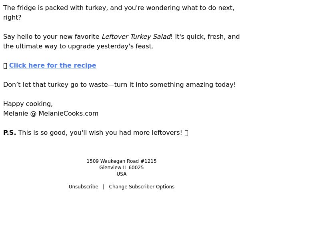Click 'This is so good' postscript text
This screenshot has height=240, width=320.
(100, 133)
